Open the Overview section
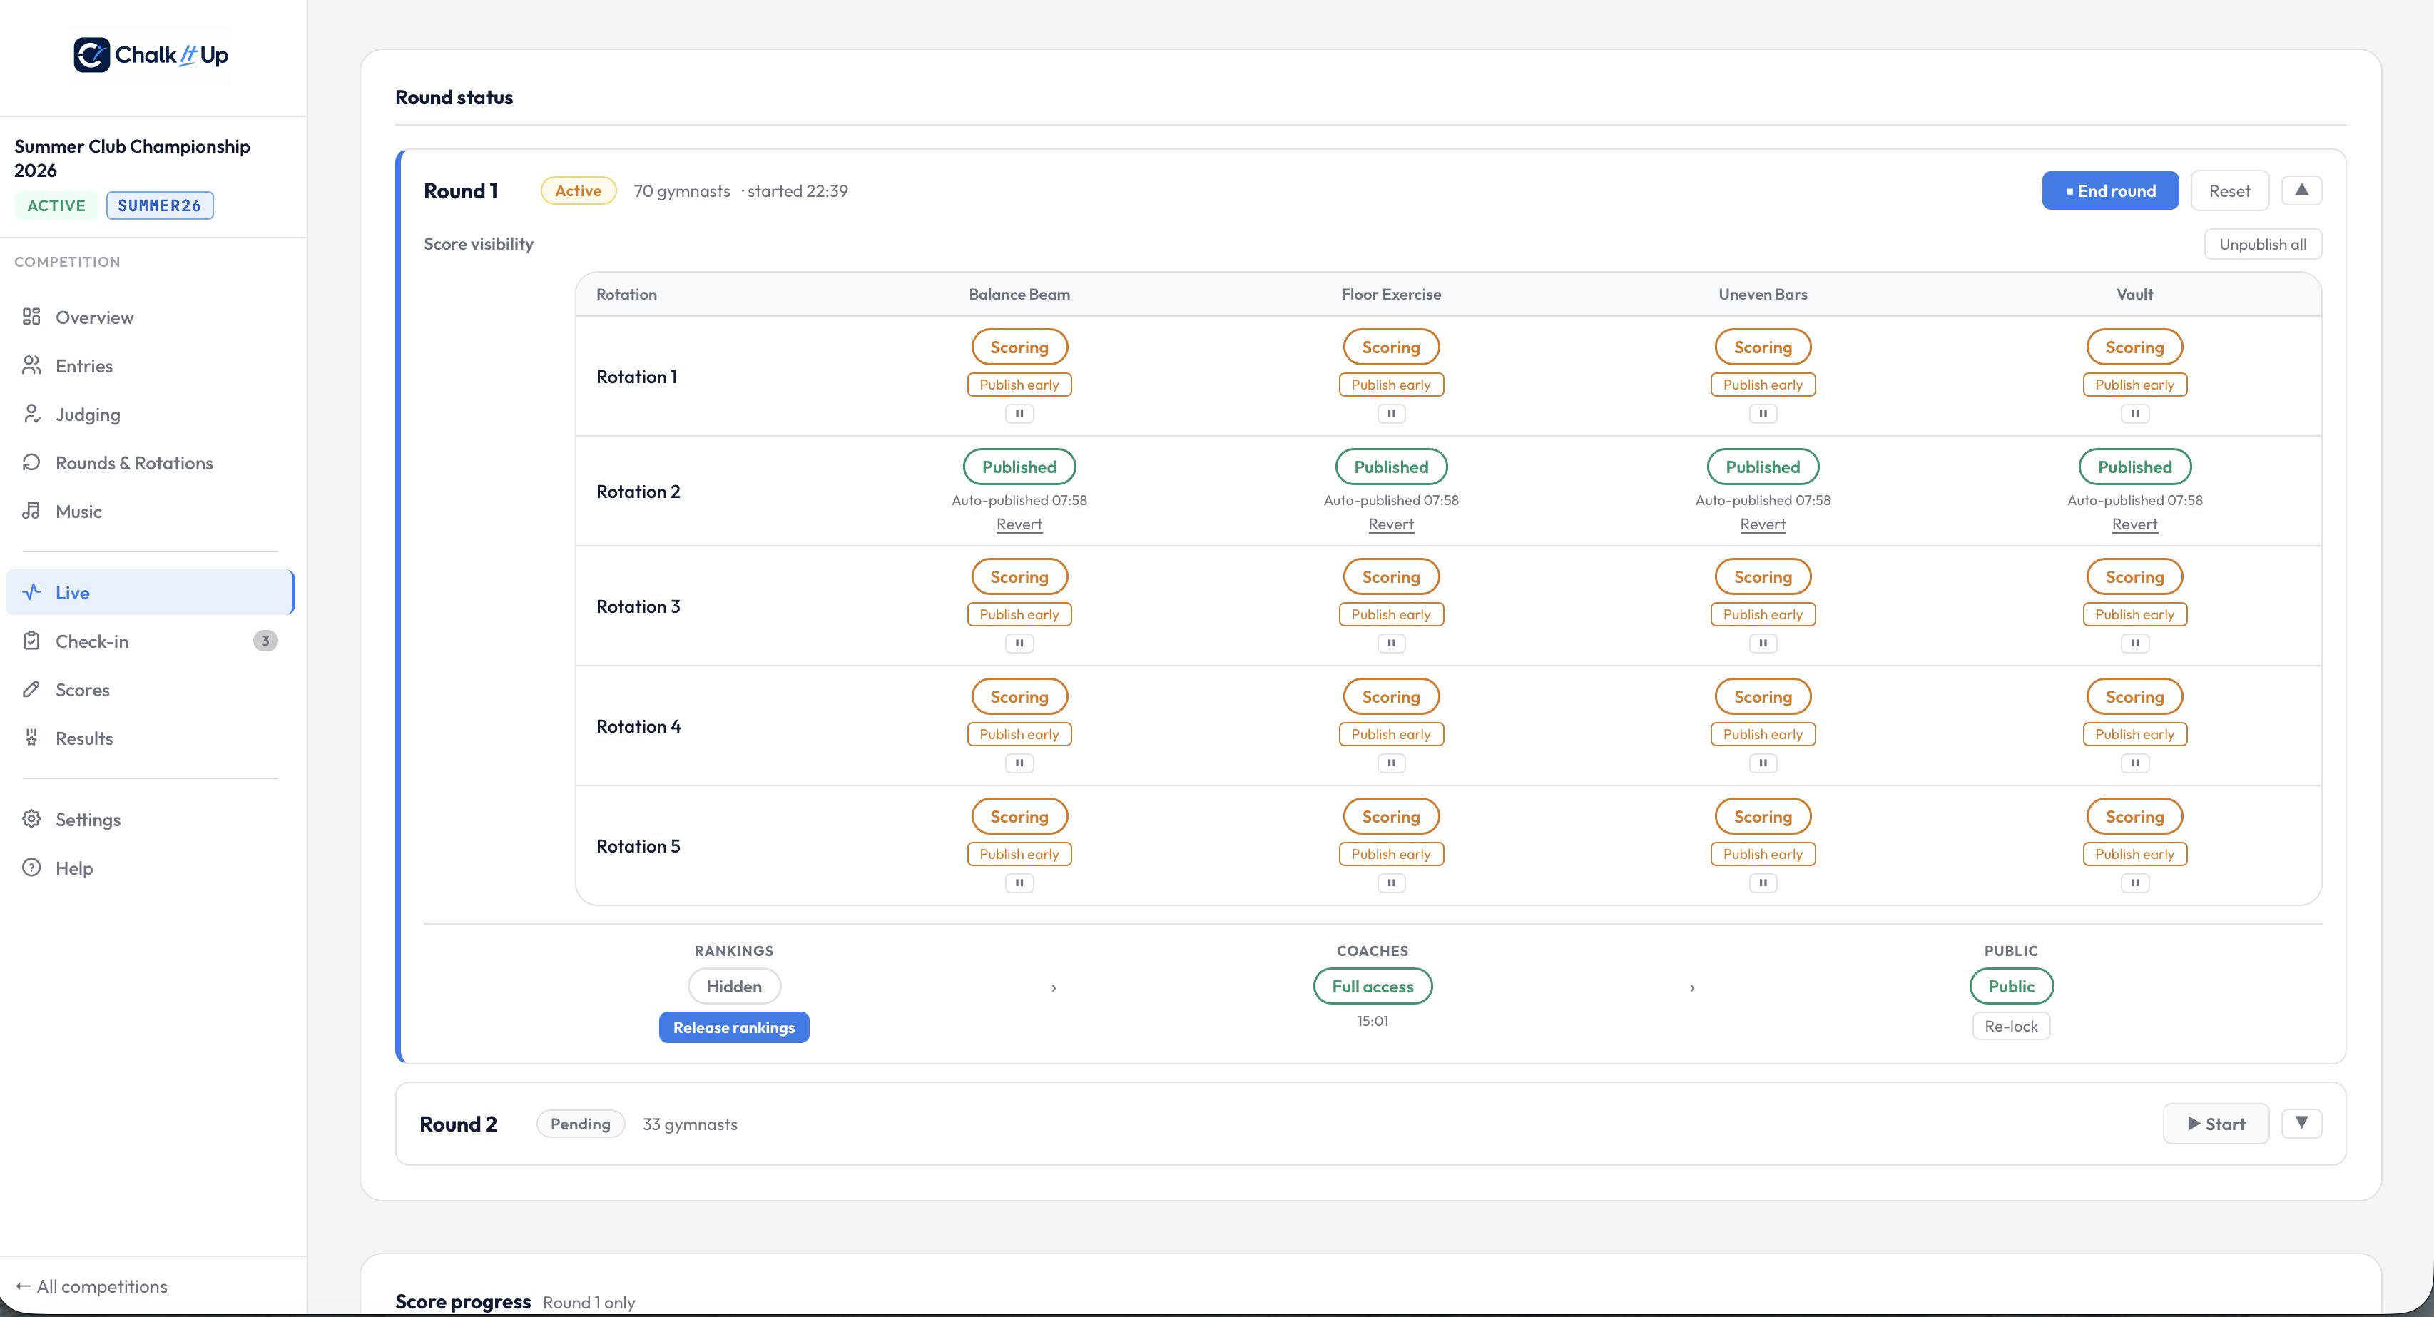The width and height of the screenshot is (2434, 1317). click(x=151, y=317)
